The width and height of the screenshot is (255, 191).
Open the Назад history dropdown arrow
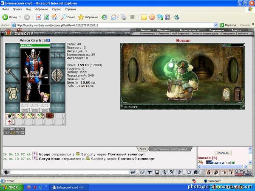(20, 17)
